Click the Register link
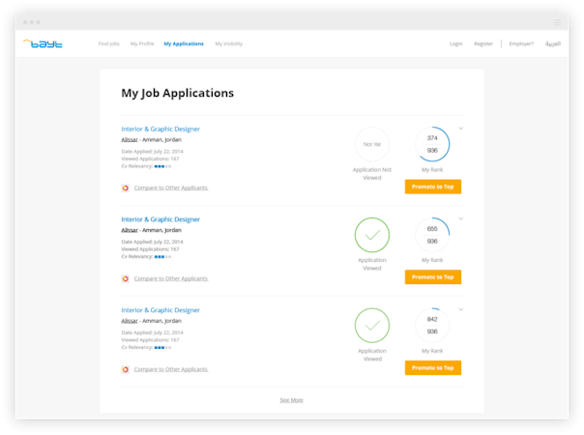Screen dimensions: 584x435 coord(483,43)
